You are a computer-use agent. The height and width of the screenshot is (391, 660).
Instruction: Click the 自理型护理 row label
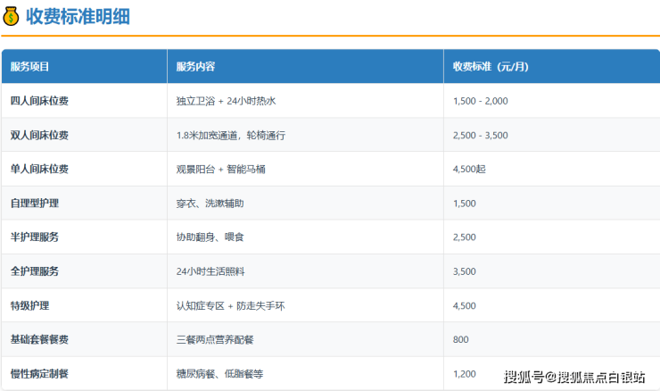click(35, 204)
